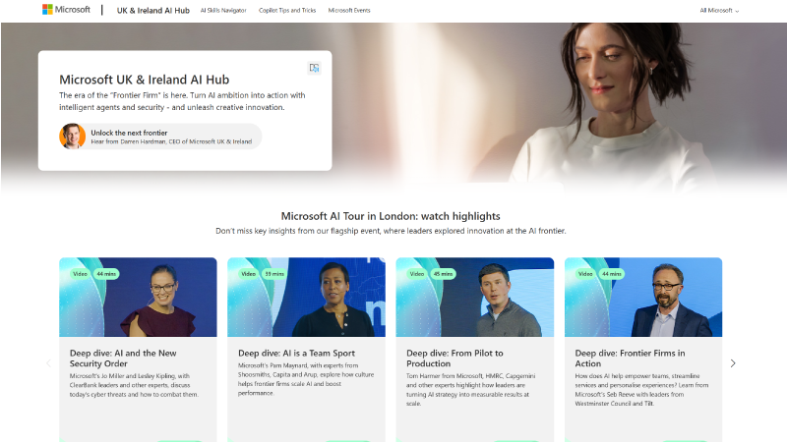Expand the All Microsoft dropdown

click(719, 11)
